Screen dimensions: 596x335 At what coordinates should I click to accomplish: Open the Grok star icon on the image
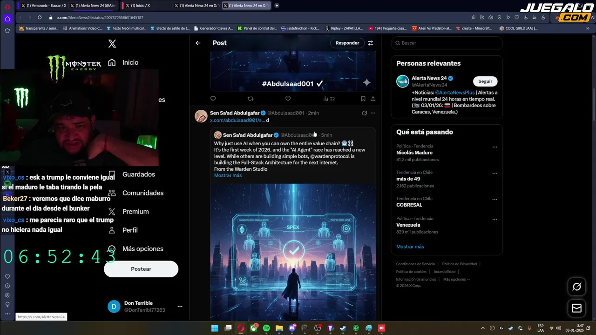coord(367,82)
